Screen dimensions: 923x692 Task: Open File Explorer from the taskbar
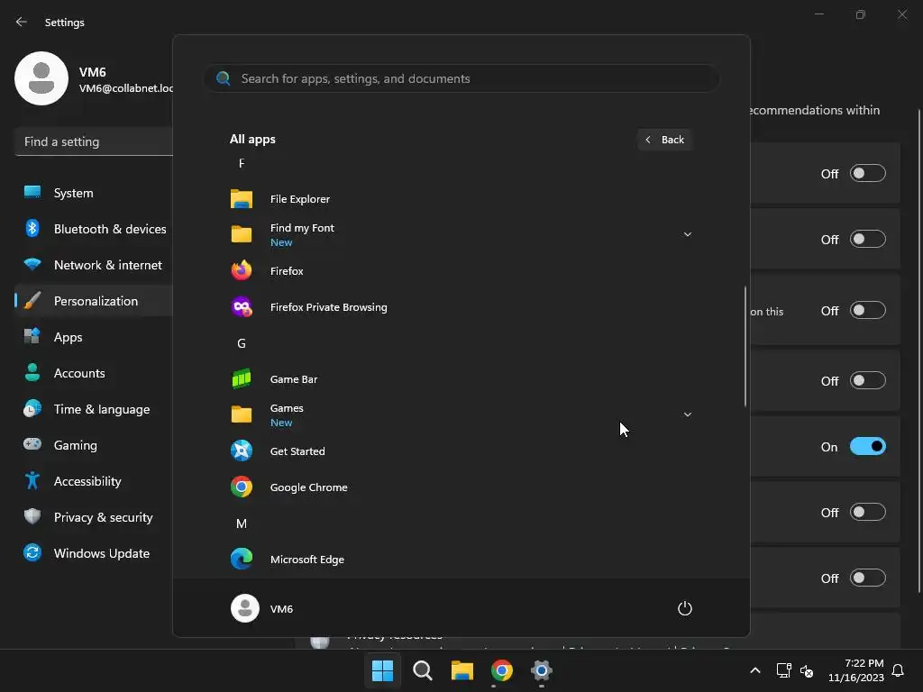[x=462, y=670]
